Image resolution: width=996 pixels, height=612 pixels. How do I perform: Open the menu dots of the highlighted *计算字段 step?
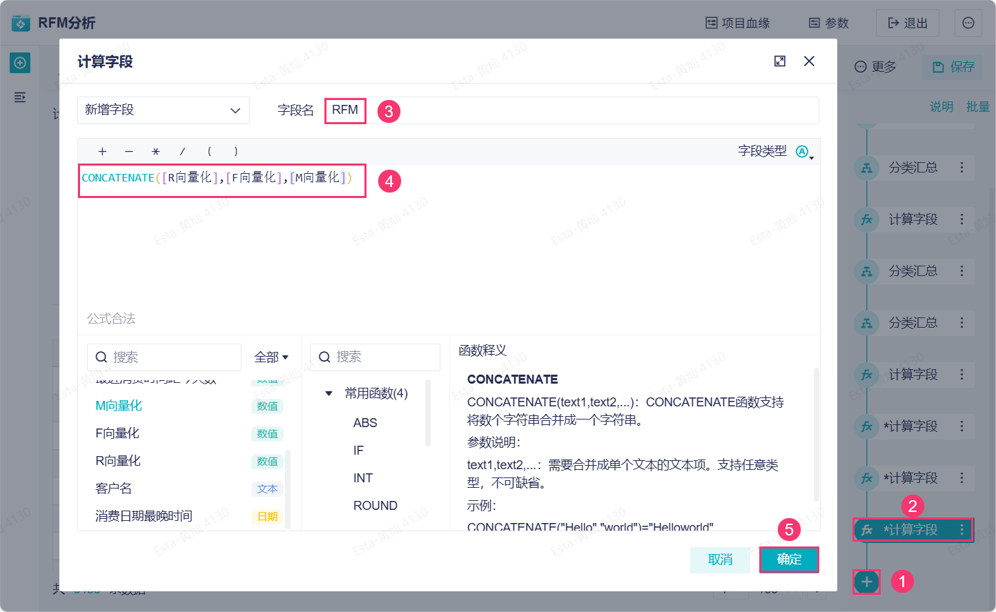point(961,530)
